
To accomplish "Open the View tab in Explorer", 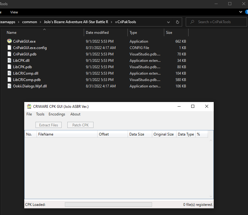I will 14,12.
